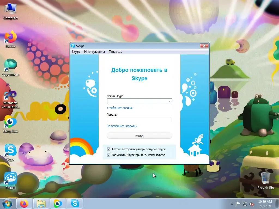Open the Помощь menu
The width and height of the screenshot is (279, 209).
pos(115,52)
